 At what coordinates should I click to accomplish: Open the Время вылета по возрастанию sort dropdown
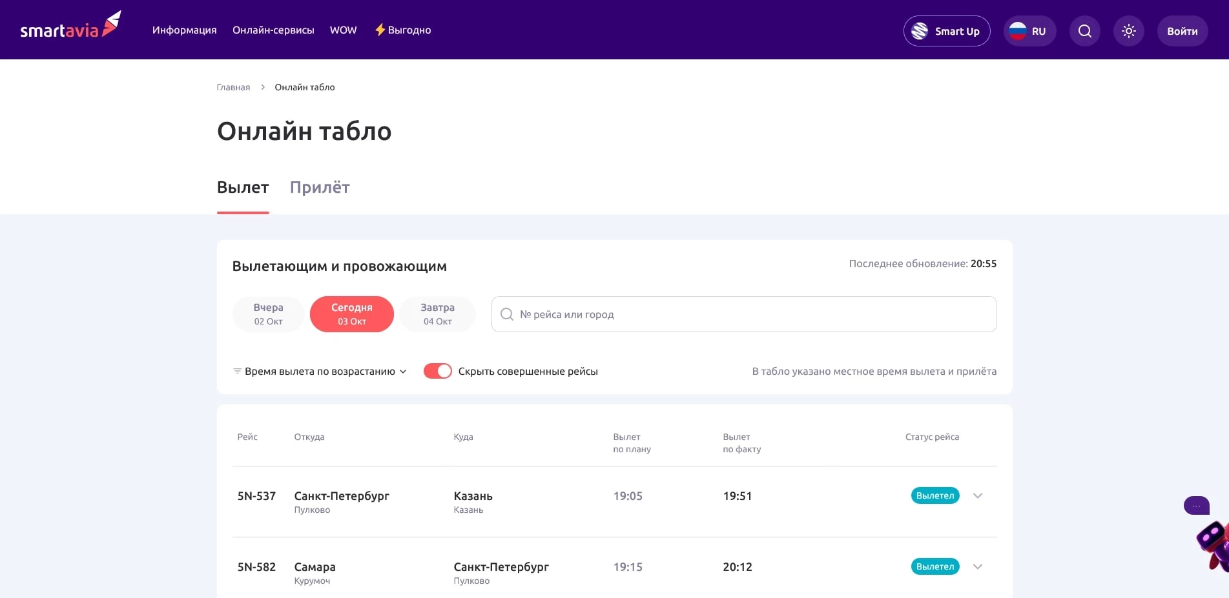(x=320, y=372)
